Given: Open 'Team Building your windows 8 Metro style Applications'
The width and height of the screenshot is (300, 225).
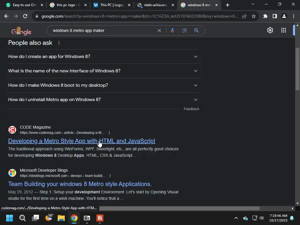Looking at the screenshot, I should tap(80, 184).
